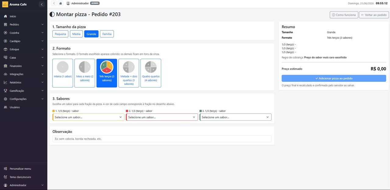The image size is (390, 190).
Task: Open the Administrador user menu in sidebar
Action: point(23,185)
